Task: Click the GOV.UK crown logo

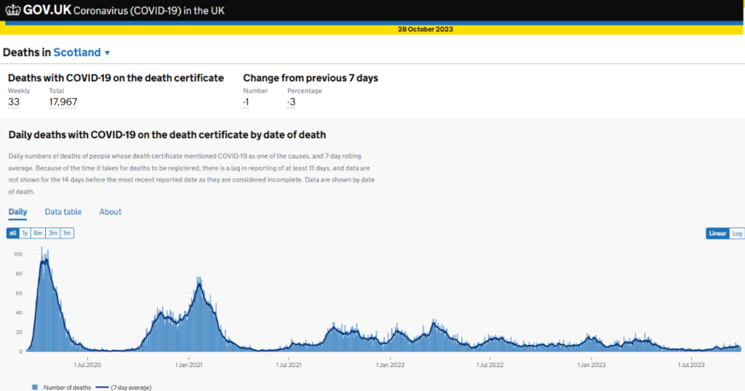Action: coord(12,12)
